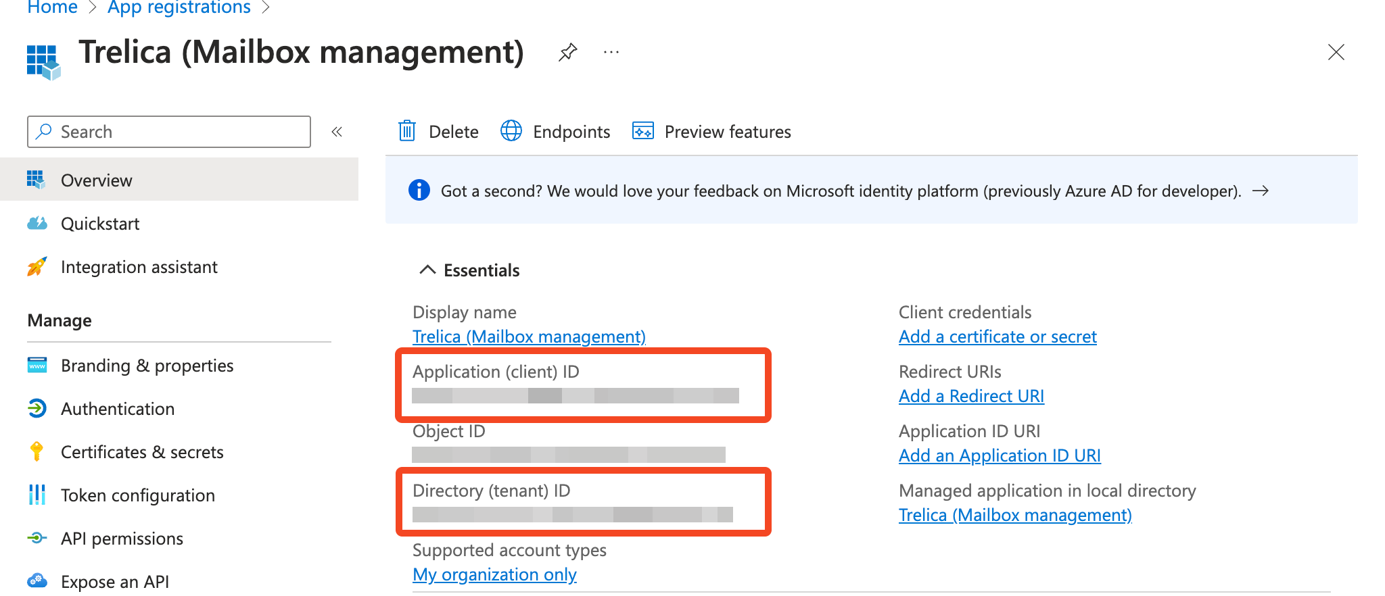Click the Certificates & secrets key icon

tap(37, 451)
